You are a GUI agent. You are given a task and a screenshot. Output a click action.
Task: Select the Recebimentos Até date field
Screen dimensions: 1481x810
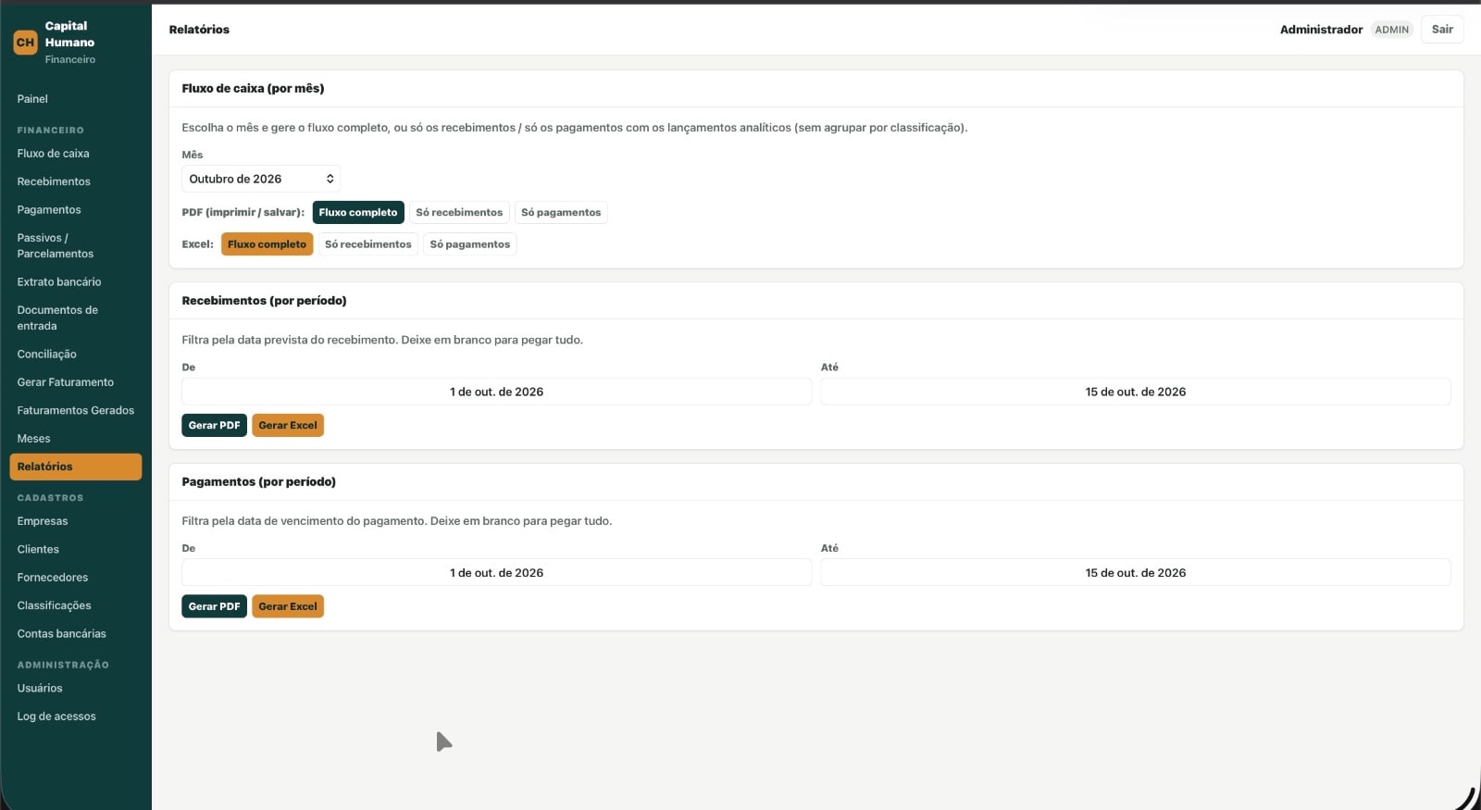tap(1136, 392)
